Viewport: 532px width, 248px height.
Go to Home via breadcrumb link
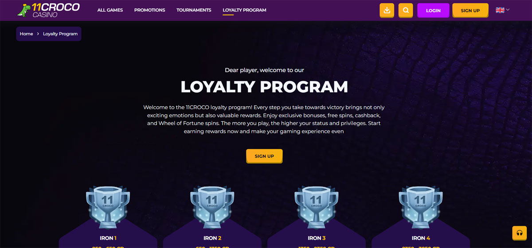coord(27,34)
